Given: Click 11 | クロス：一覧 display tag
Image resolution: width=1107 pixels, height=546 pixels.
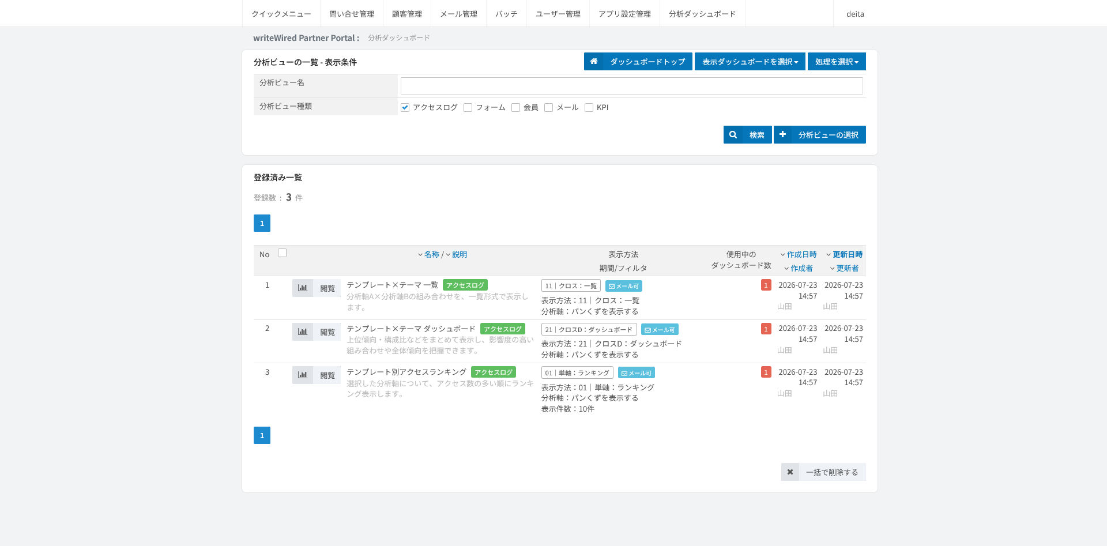Looking at the screenshot, I should click(571, 286).
